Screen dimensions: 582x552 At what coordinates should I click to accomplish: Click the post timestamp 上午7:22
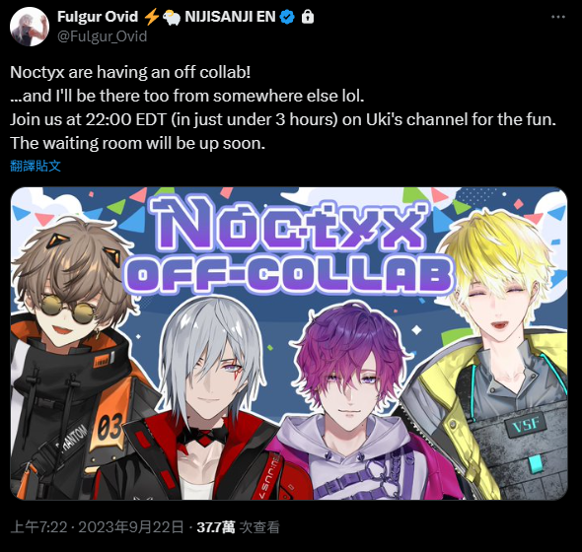pos(39,526)
